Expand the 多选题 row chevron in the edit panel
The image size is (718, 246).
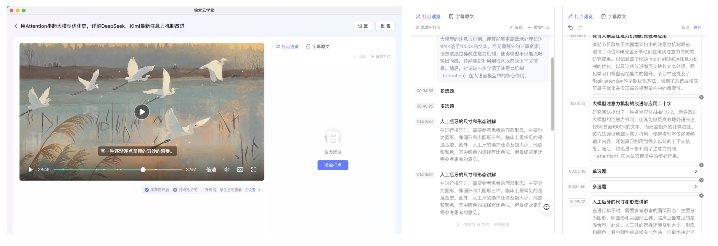coord(696,187)
